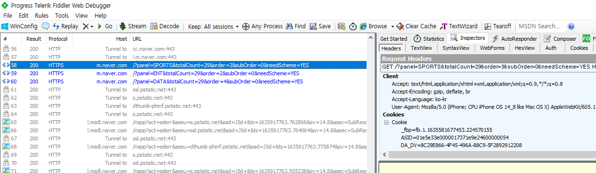Open the View menu
Viewport: 596px width, 173px height.
pos(82,15)
